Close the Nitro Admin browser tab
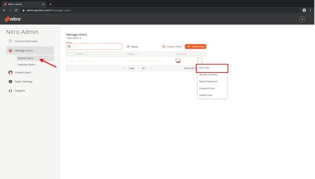This screenshot has height=179, width=315. point(43,4)
